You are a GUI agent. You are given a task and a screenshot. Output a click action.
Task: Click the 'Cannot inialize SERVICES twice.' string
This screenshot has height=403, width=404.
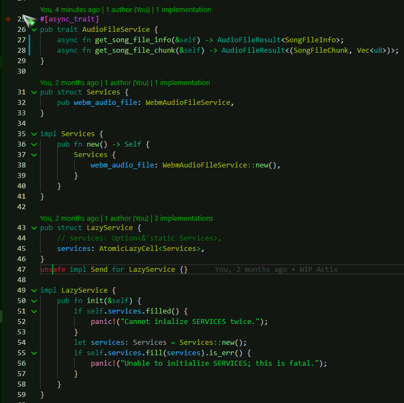(x=190, y=322)
